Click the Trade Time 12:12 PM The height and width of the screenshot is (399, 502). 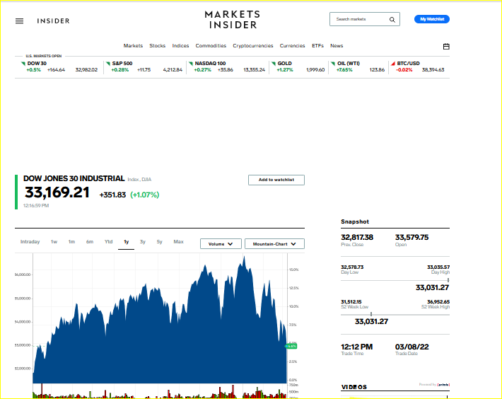356,347
